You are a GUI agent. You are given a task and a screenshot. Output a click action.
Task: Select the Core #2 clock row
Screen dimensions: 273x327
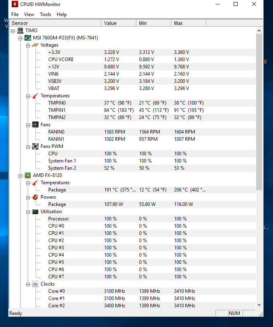point(152,306)
